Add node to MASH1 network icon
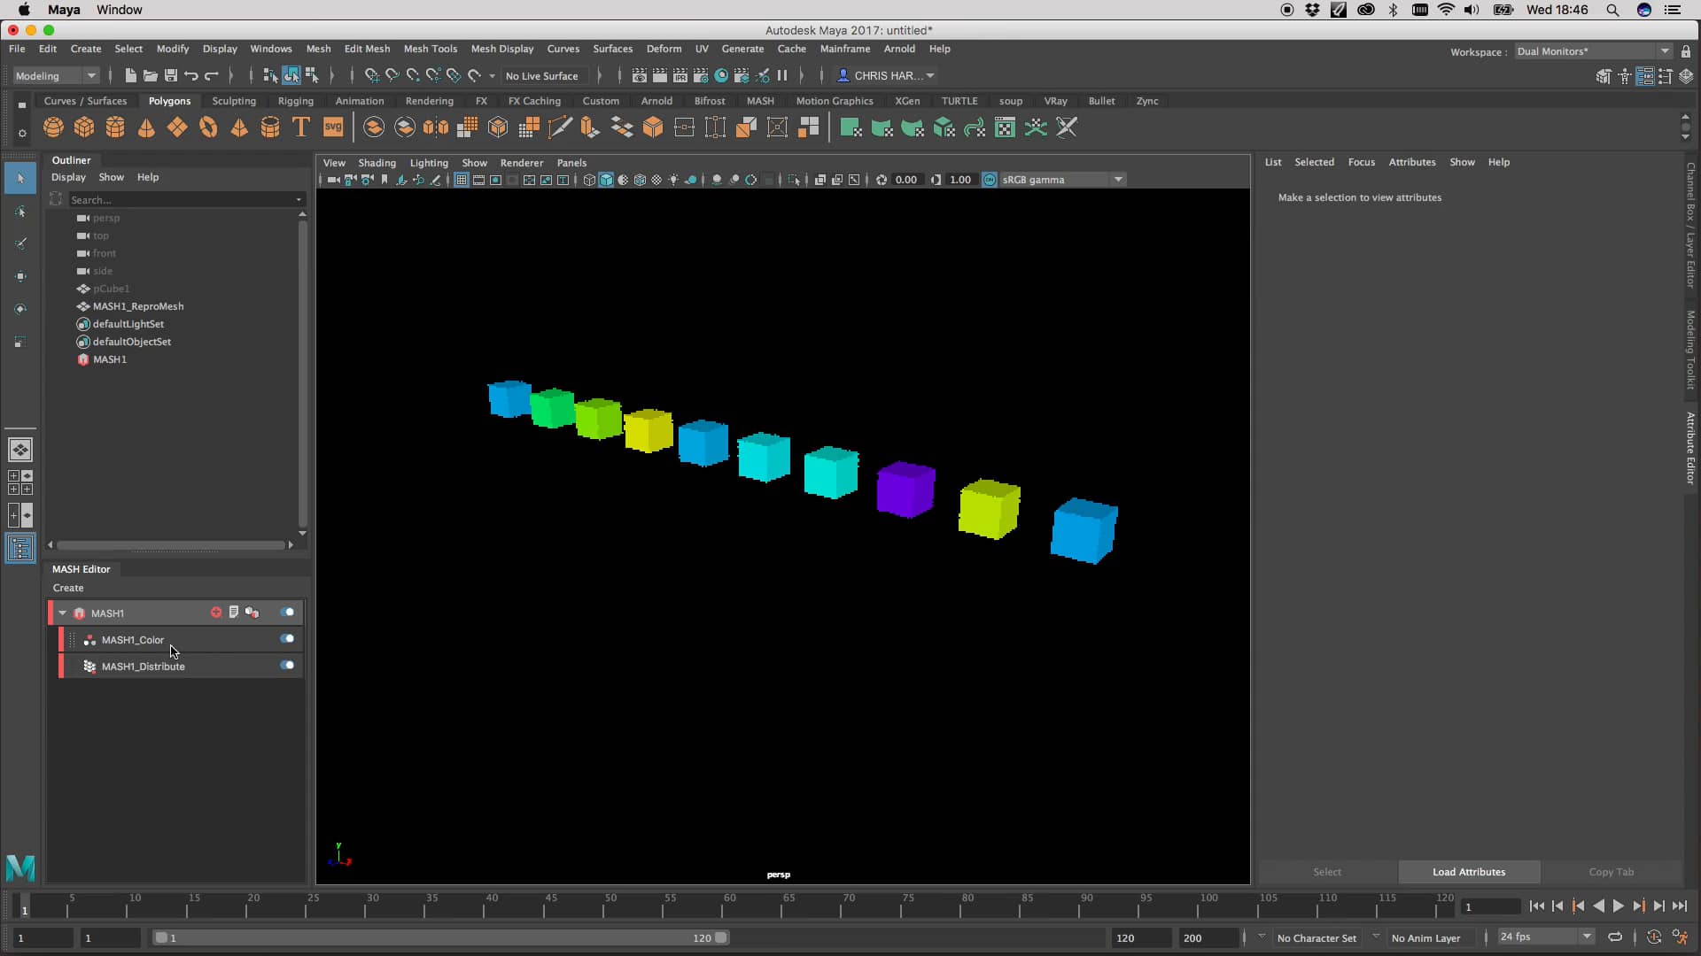Screen dimensions: 1701x956 pyautogui.click(x=216, y=613)
